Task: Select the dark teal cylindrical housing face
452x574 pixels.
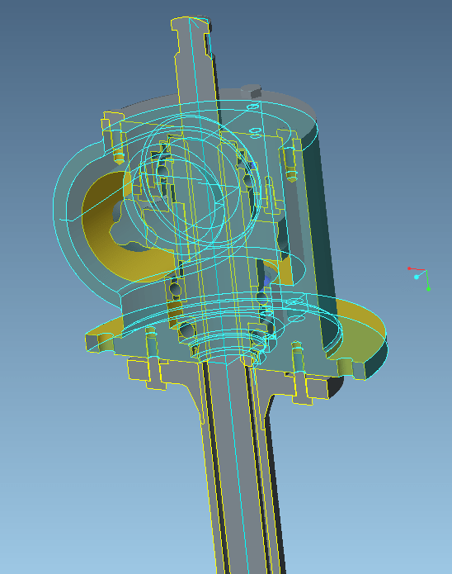Action: click(319, 235)
